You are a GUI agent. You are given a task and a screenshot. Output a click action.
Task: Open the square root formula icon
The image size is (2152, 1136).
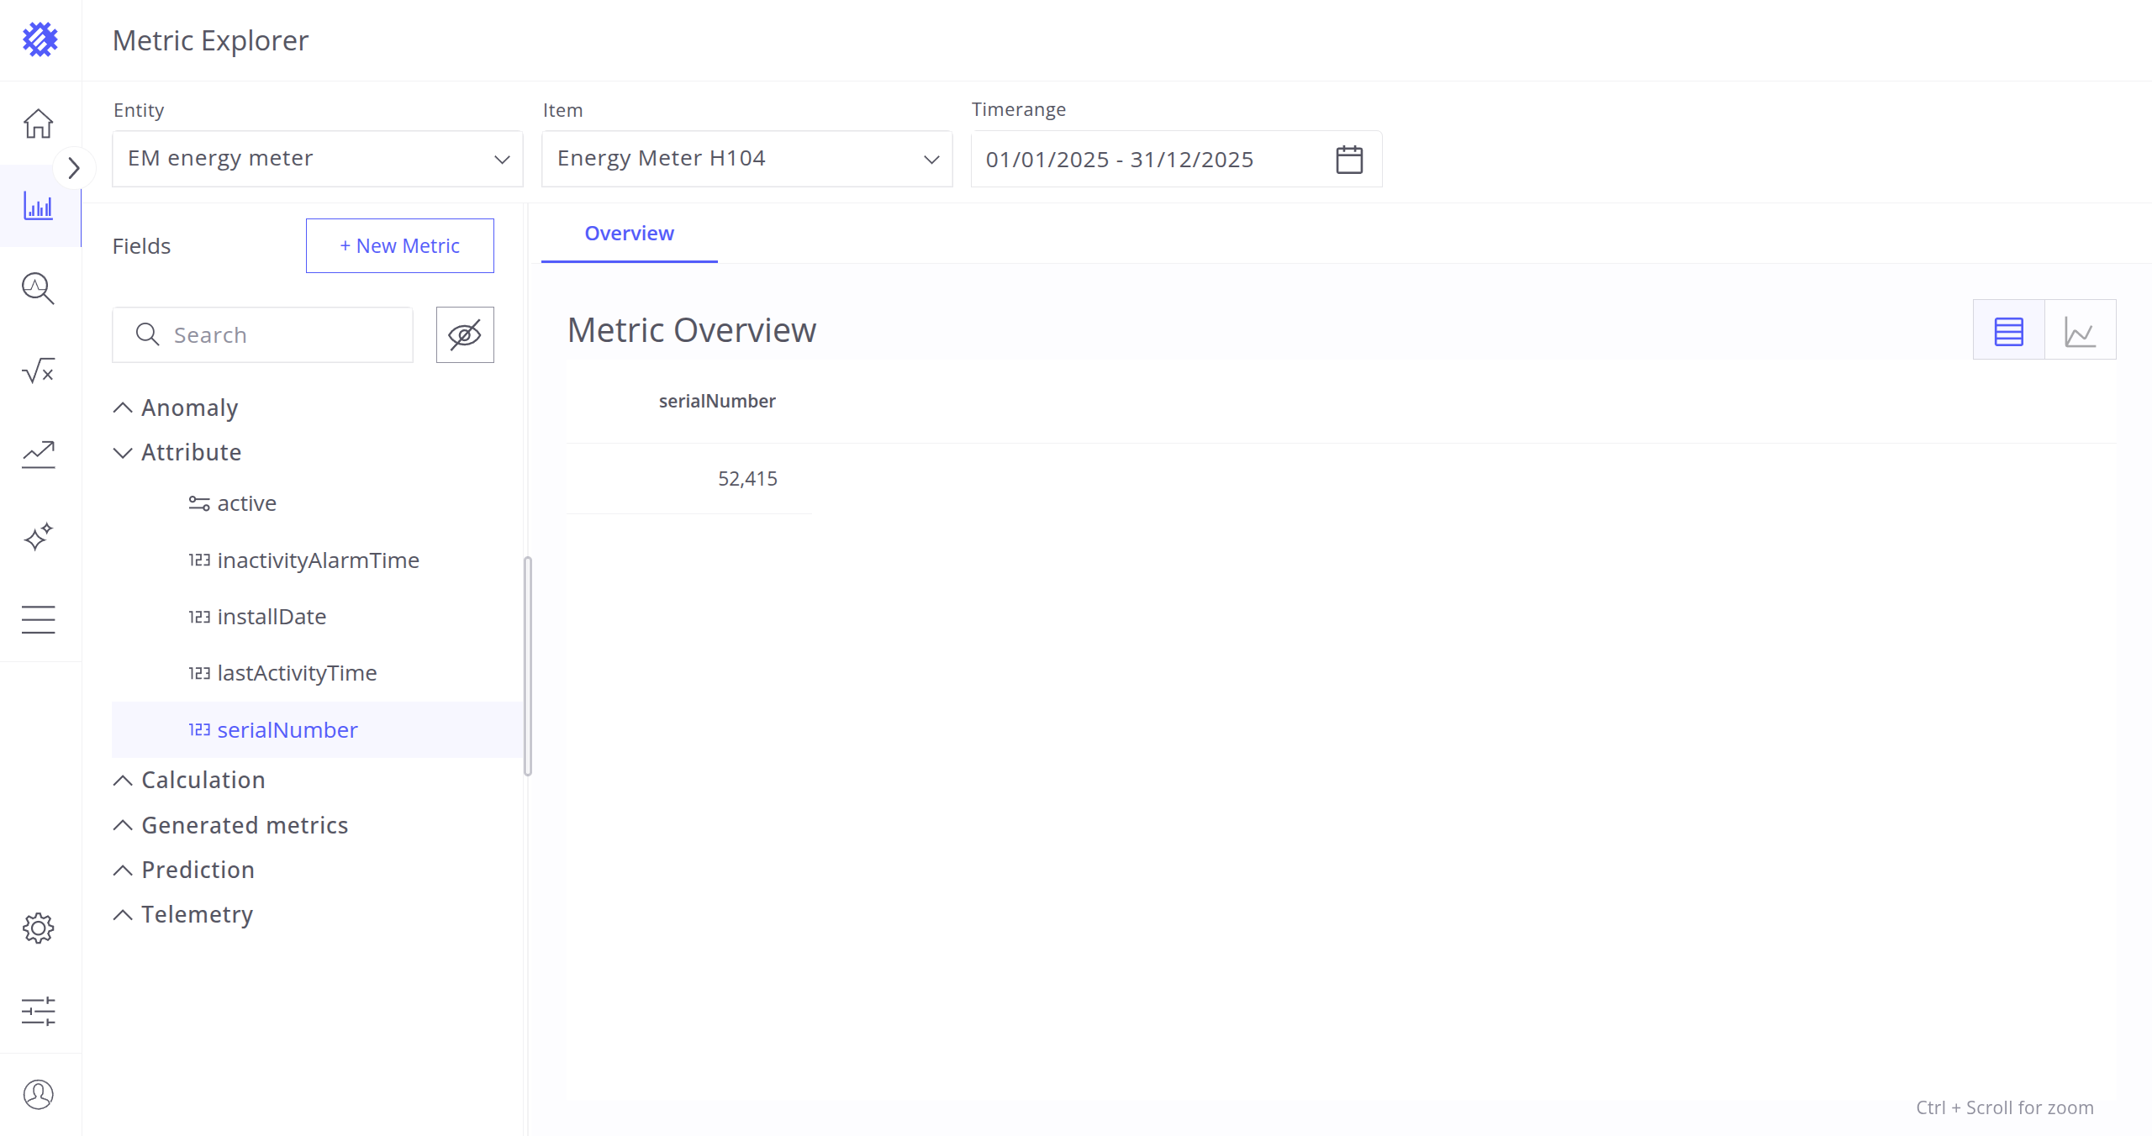(x=39, y=371)
